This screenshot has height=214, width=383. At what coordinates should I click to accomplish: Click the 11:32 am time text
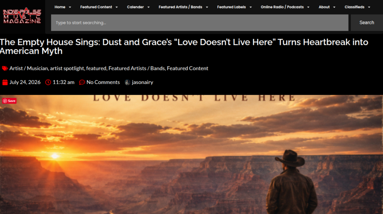tap(64, 82)
